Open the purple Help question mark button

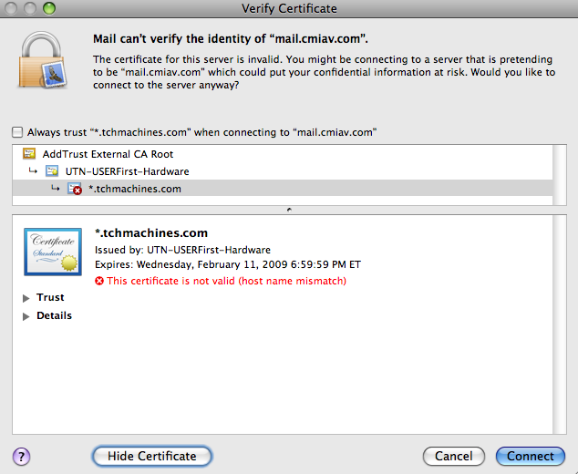tap(22, 456)
